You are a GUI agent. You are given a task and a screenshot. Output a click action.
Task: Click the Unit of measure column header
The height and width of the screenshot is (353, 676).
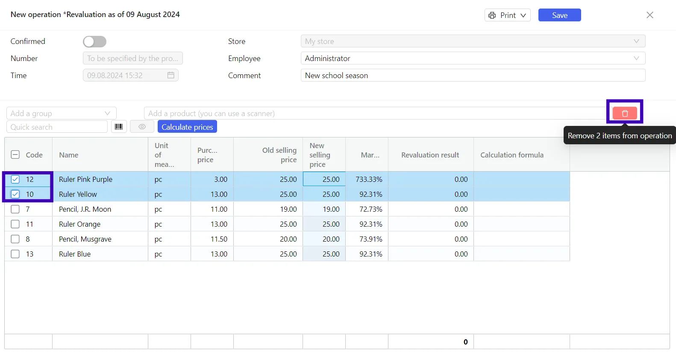point(169,155)
